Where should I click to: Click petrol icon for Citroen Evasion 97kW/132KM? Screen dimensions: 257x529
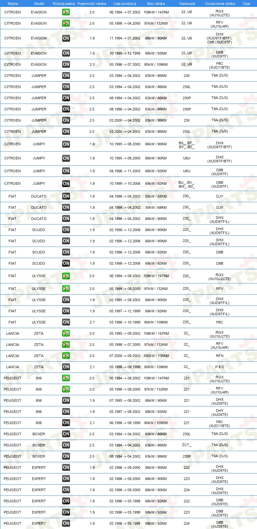pyautogui.click(x=66, y=23)
